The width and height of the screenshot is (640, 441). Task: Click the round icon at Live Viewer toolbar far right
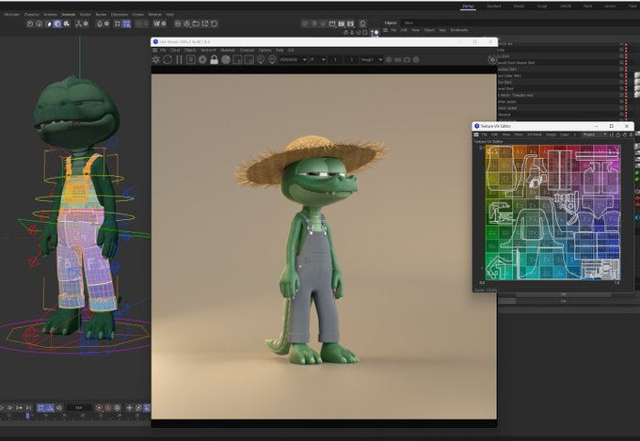[x=492, y=59]
